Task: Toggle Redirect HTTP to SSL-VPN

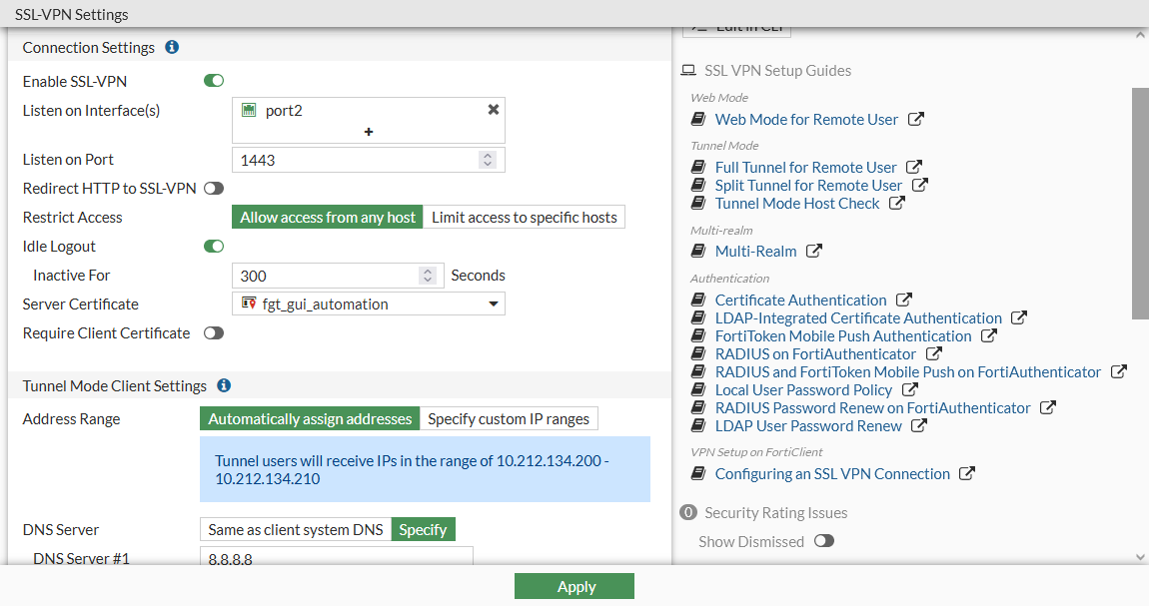Action: click(214, 188)
